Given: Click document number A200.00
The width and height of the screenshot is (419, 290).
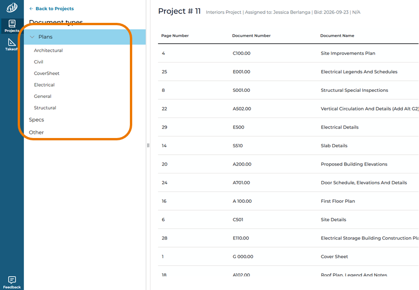Looking at the screenshot, I should 242,164.
